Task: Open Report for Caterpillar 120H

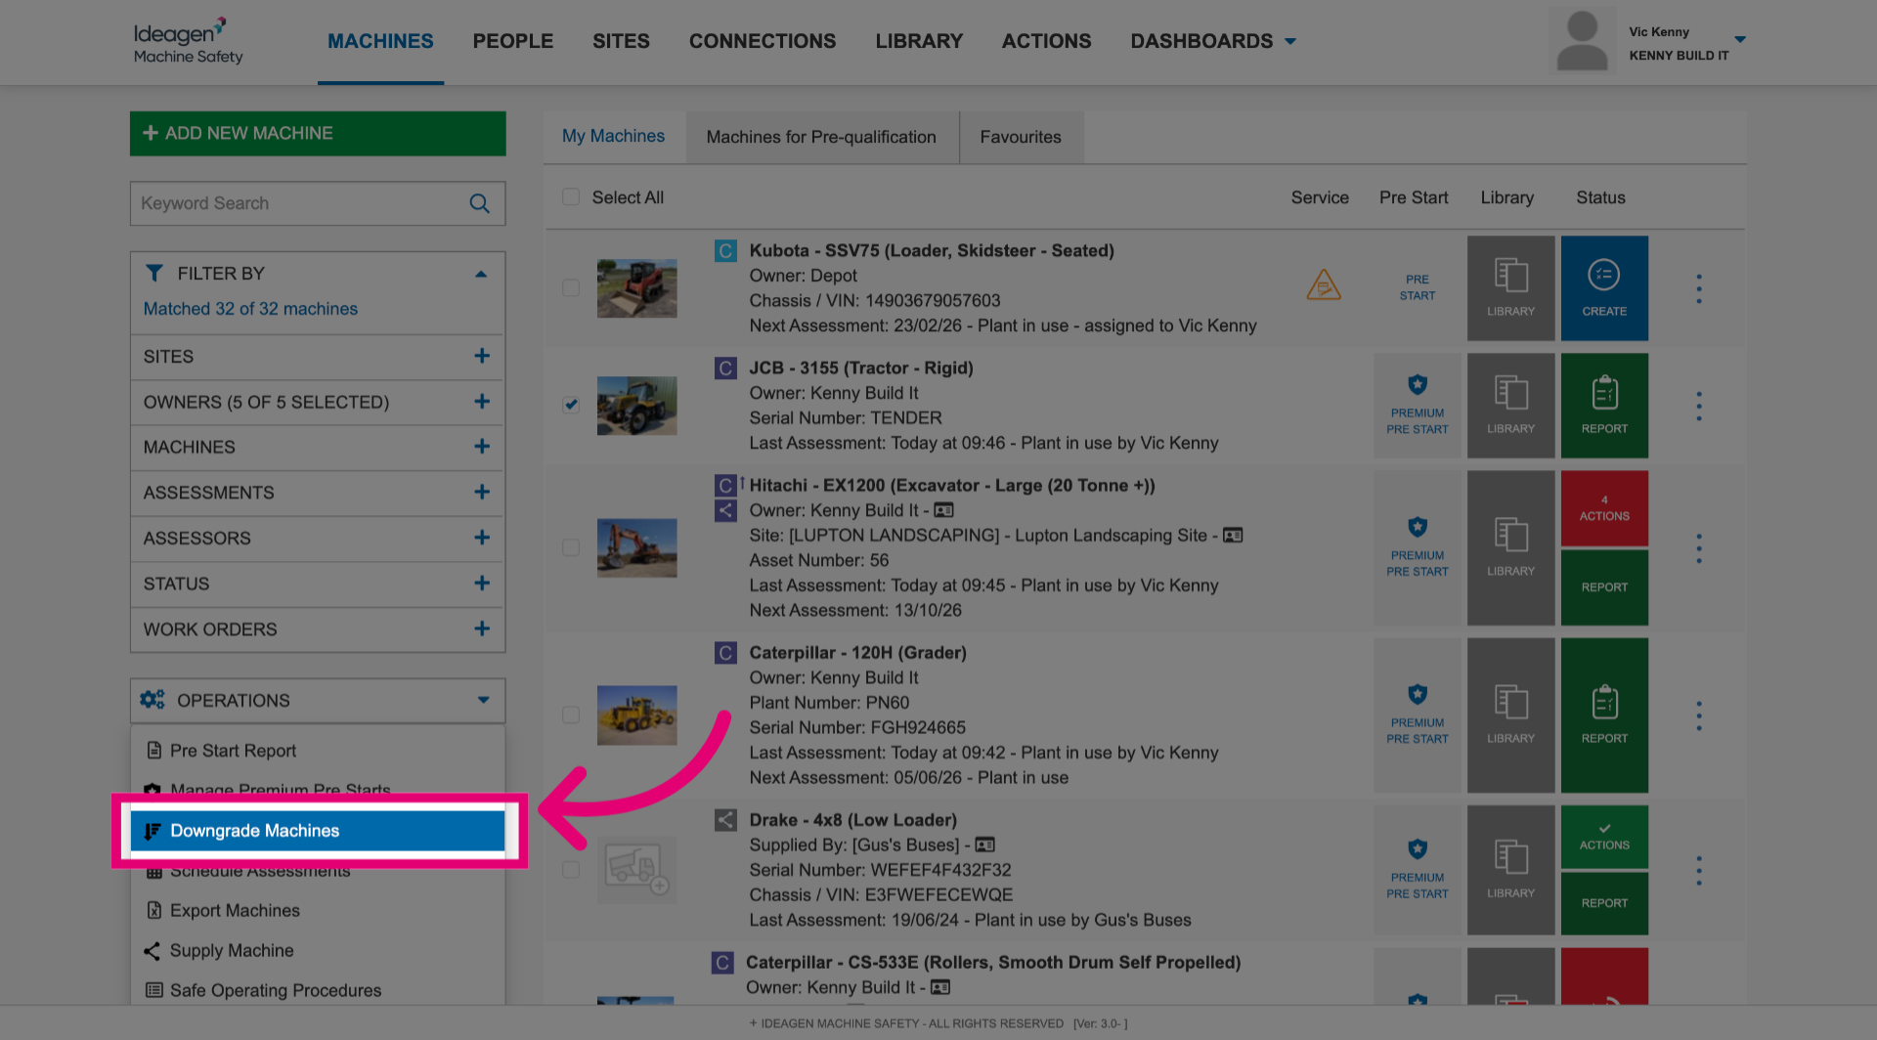Action: 1604,715
